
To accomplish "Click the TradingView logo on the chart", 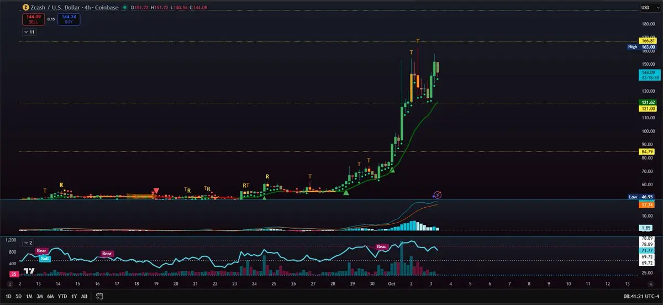I will (29, 271).
